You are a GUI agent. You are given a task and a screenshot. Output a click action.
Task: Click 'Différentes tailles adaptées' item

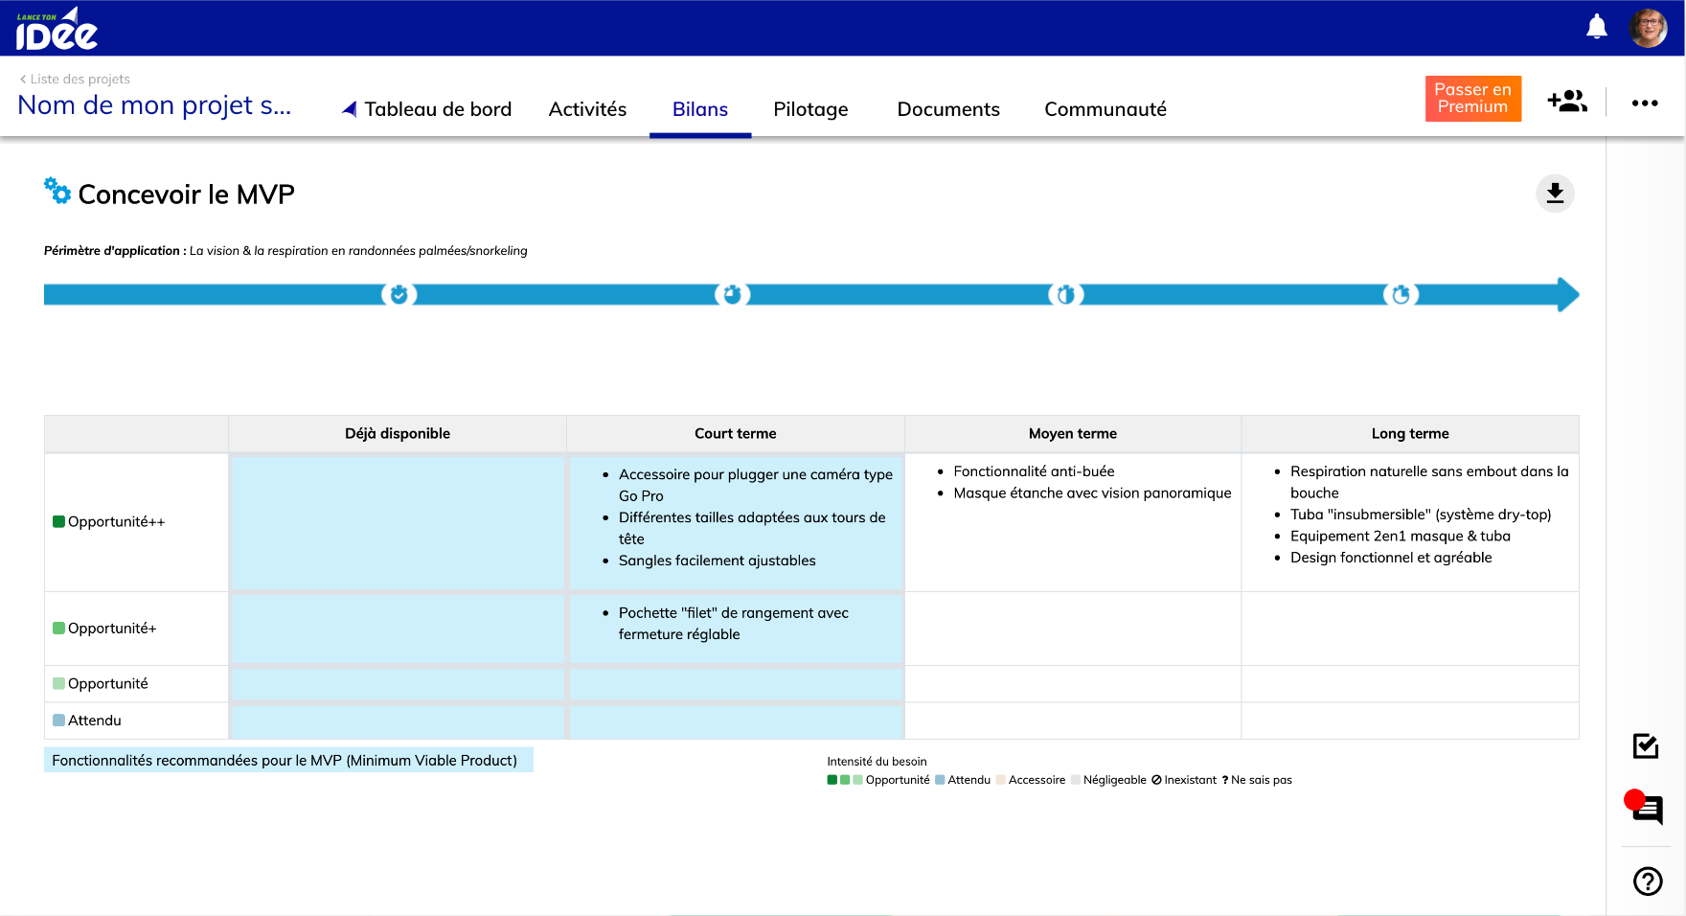(752, 528)
